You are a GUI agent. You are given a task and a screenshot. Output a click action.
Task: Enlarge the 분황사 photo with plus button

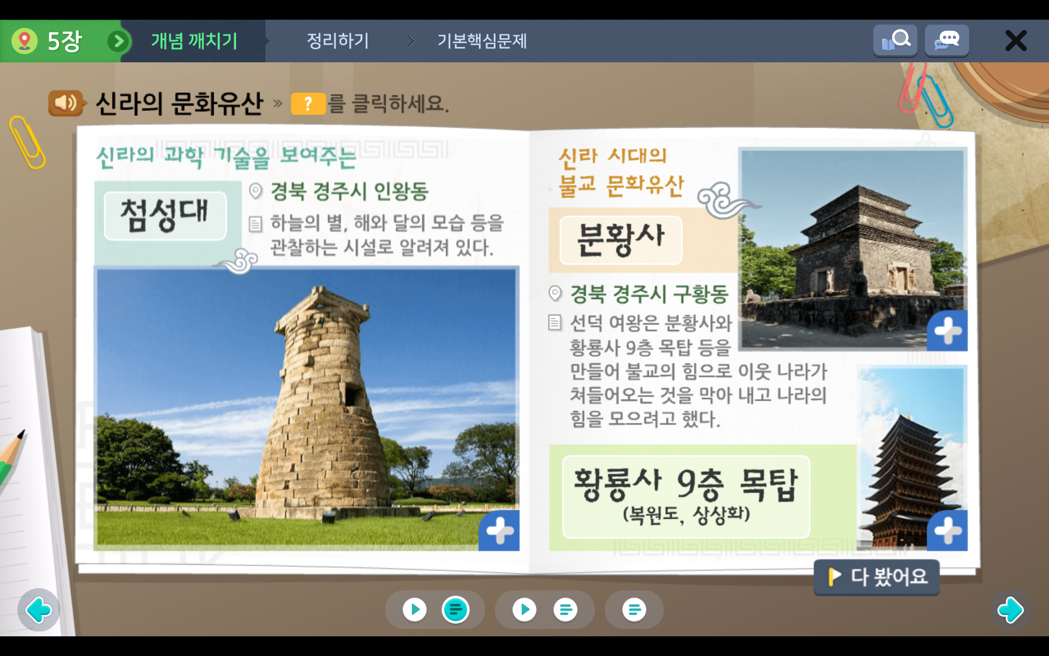(x=947, y=331)
